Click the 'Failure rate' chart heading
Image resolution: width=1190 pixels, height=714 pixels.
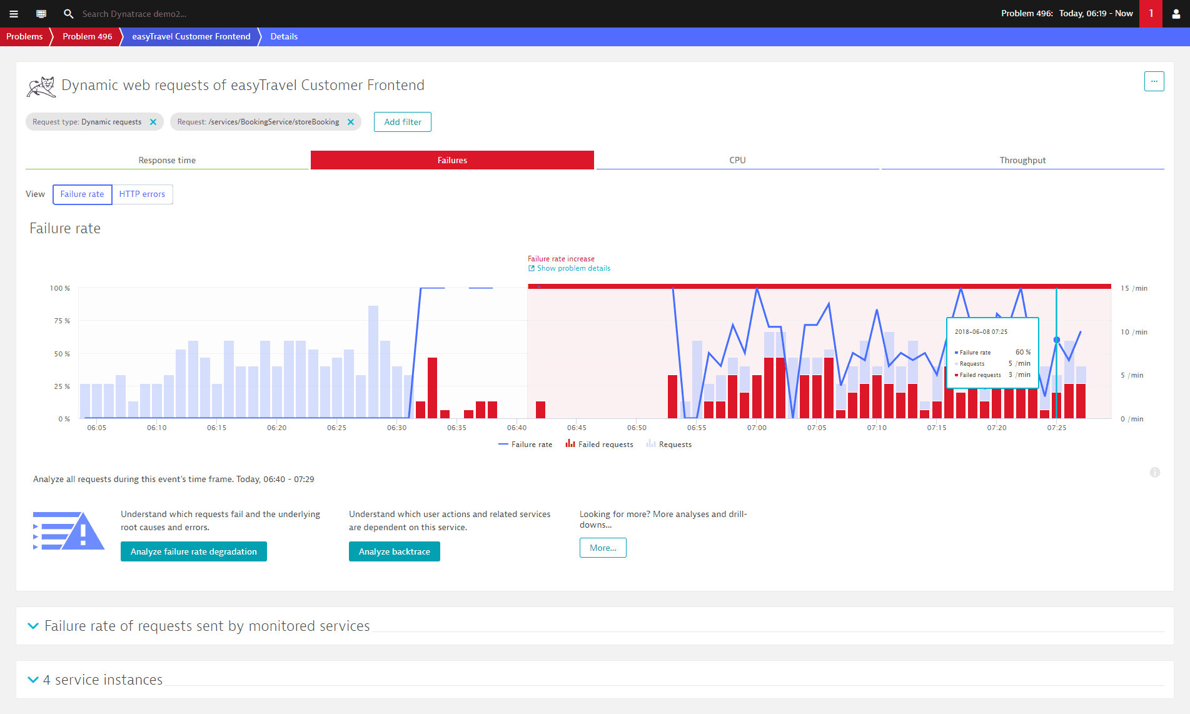pyautogui.click(x=65, y=228)
